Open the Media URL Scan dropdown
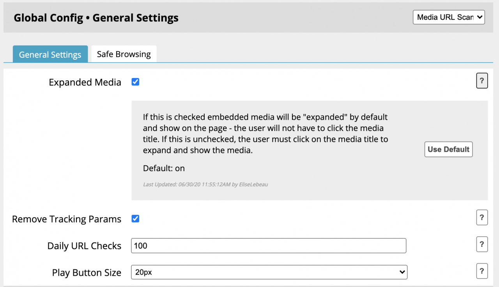The height and width of the screenshot is (287, 499). coord(449,17)
